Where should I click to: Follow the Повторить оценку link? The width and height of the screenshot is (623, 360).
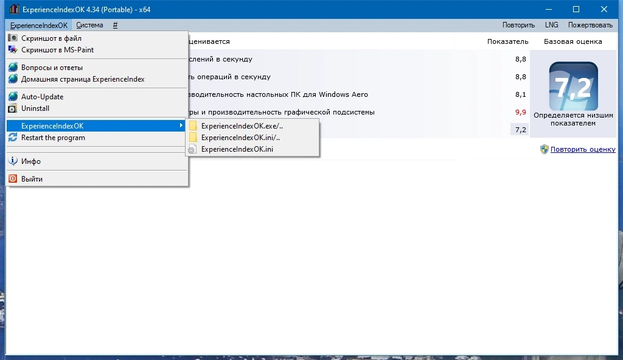click(583, 149)
